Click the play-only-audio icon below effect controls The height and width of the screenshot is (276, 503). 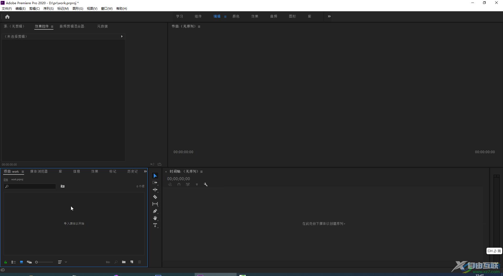tap(152, 164)
